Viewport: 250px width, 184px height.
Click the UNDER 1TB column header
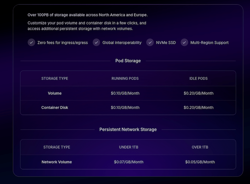click(128, 147)
